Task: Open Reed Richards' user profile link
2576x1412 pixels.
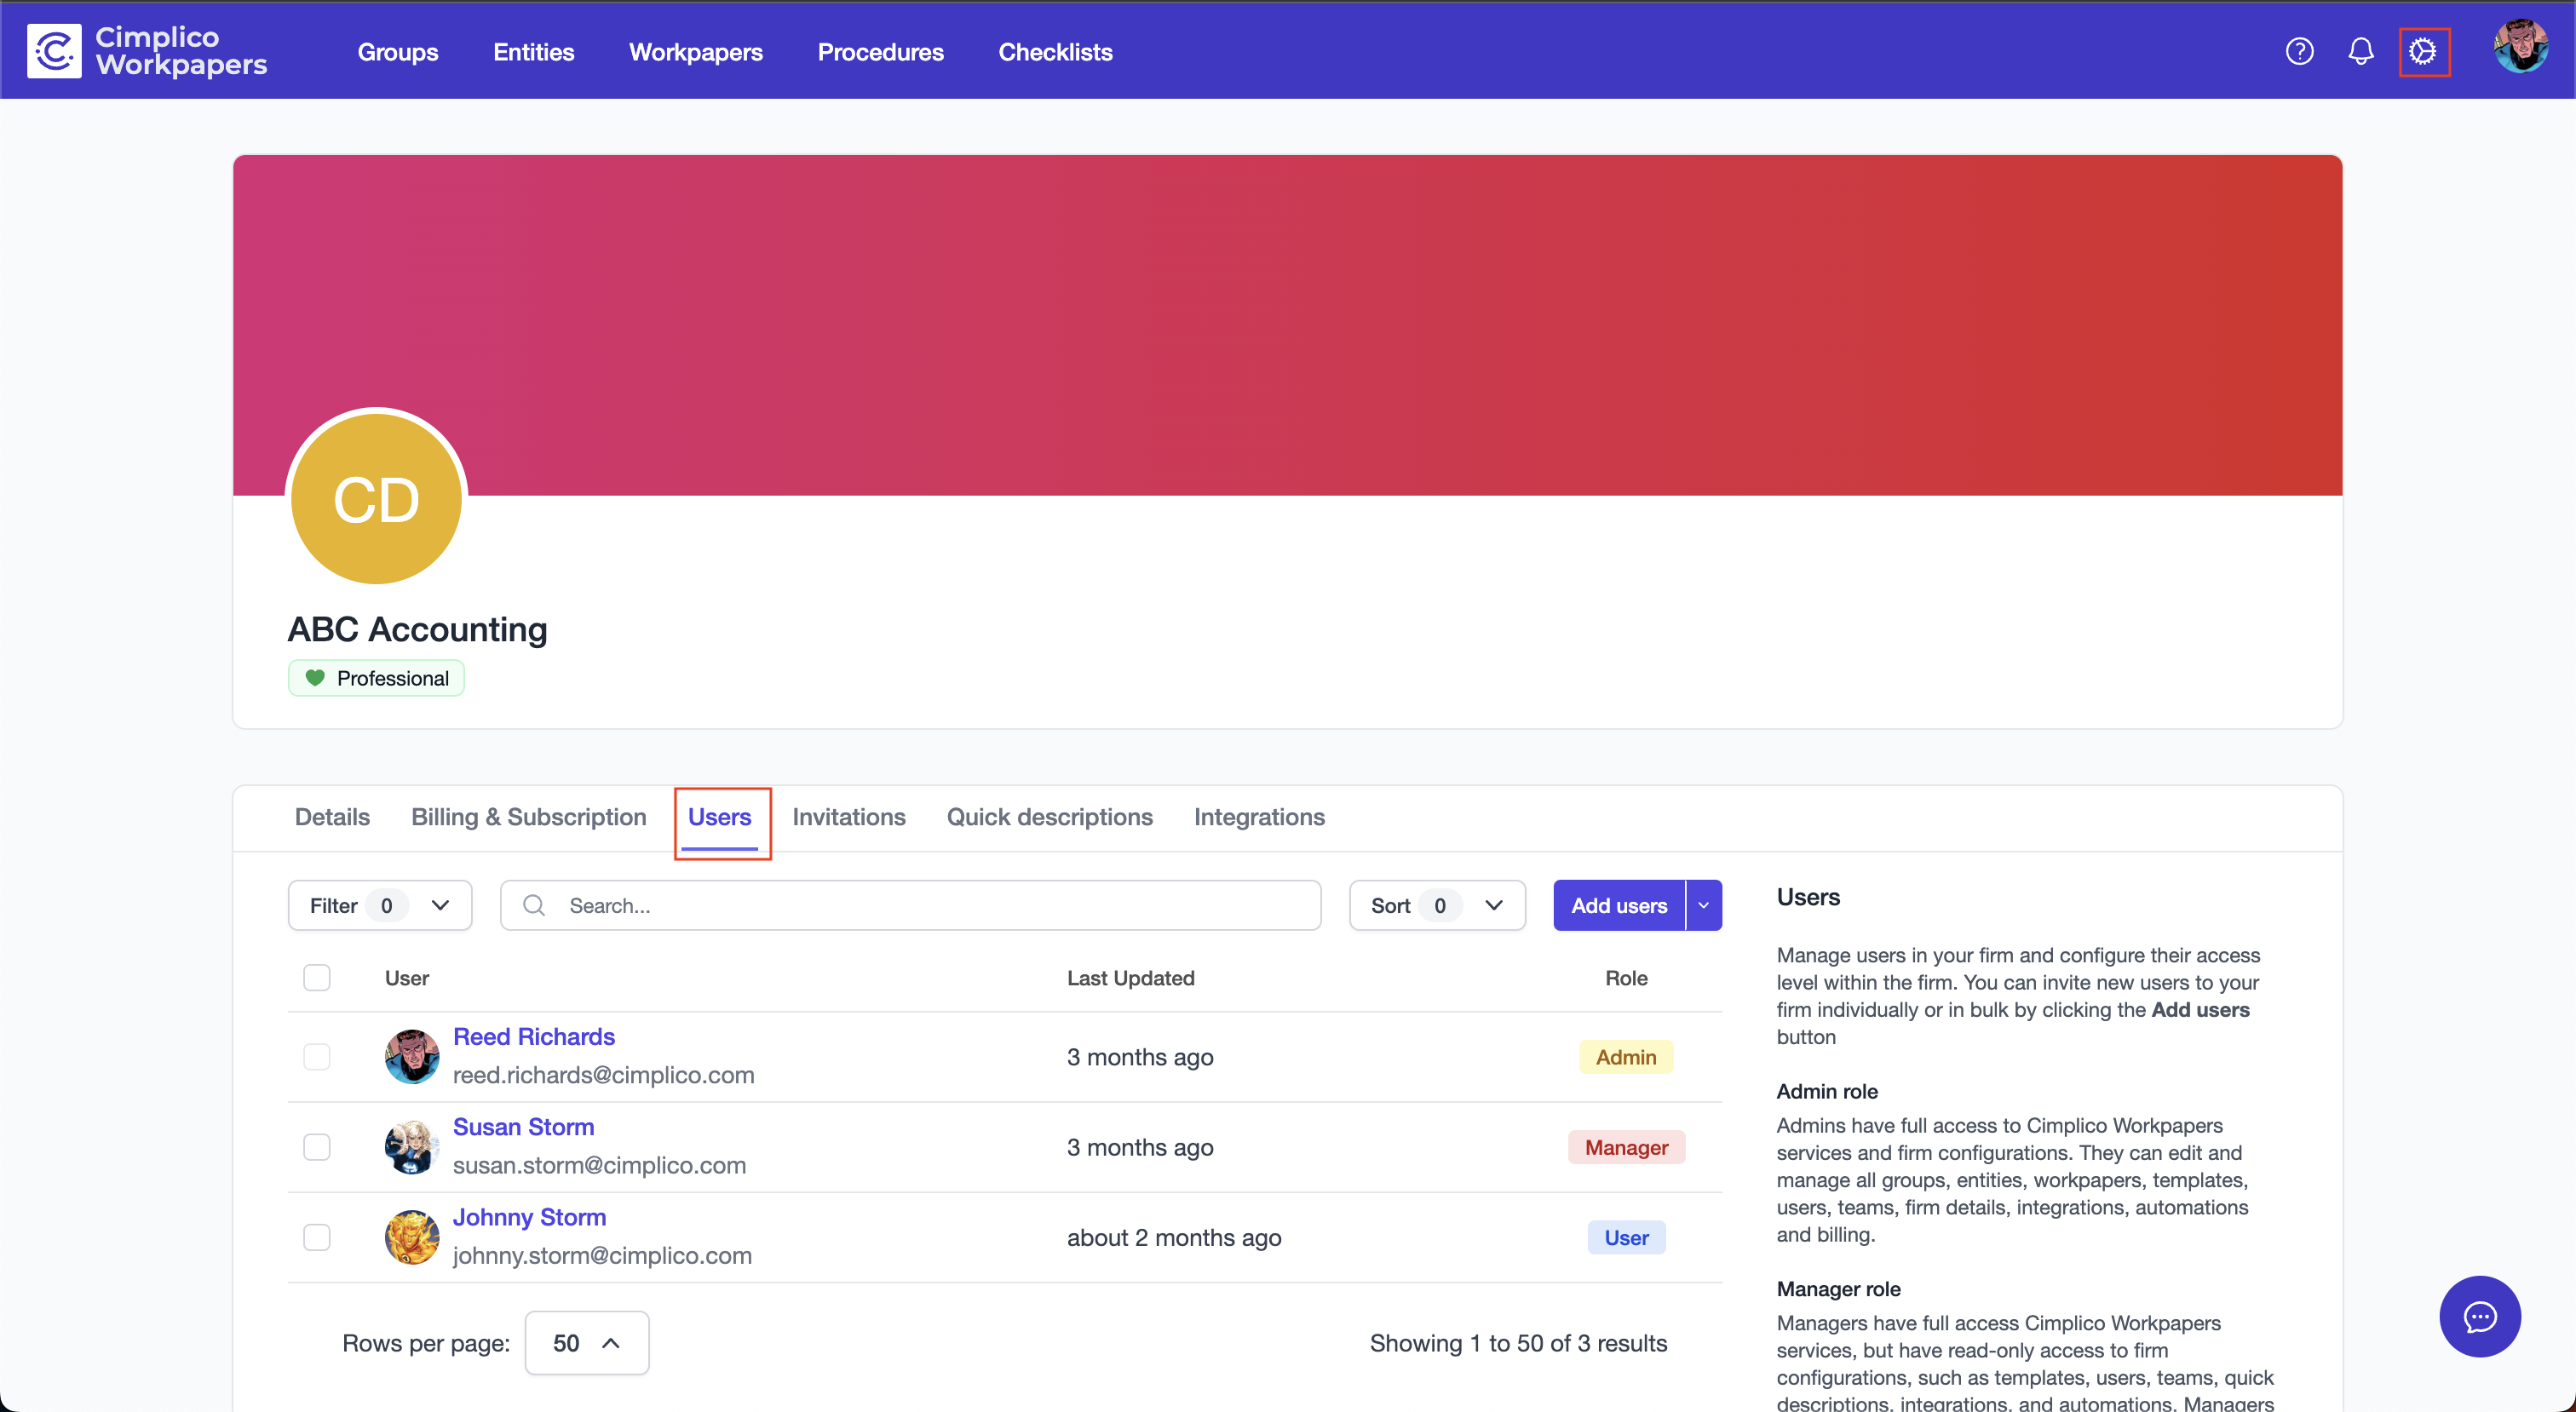Action: coord(534,1036)
